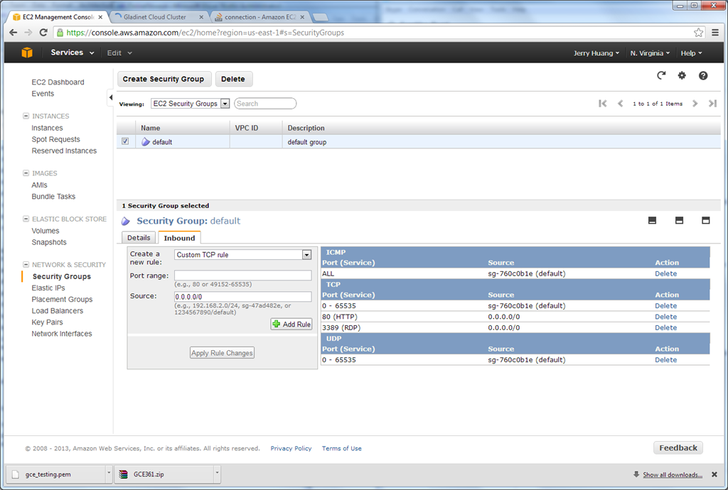The height and width of the screenshot is (490, 728).
Task: Go to previous page of items
Action: (x=620, y=104)
